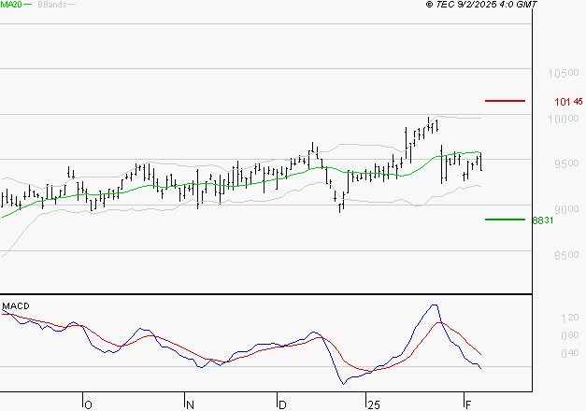The width and height of the screenshot is (586, 411).
Task: Click the MACD peak of the blue line
Action: tap(434, 305)
